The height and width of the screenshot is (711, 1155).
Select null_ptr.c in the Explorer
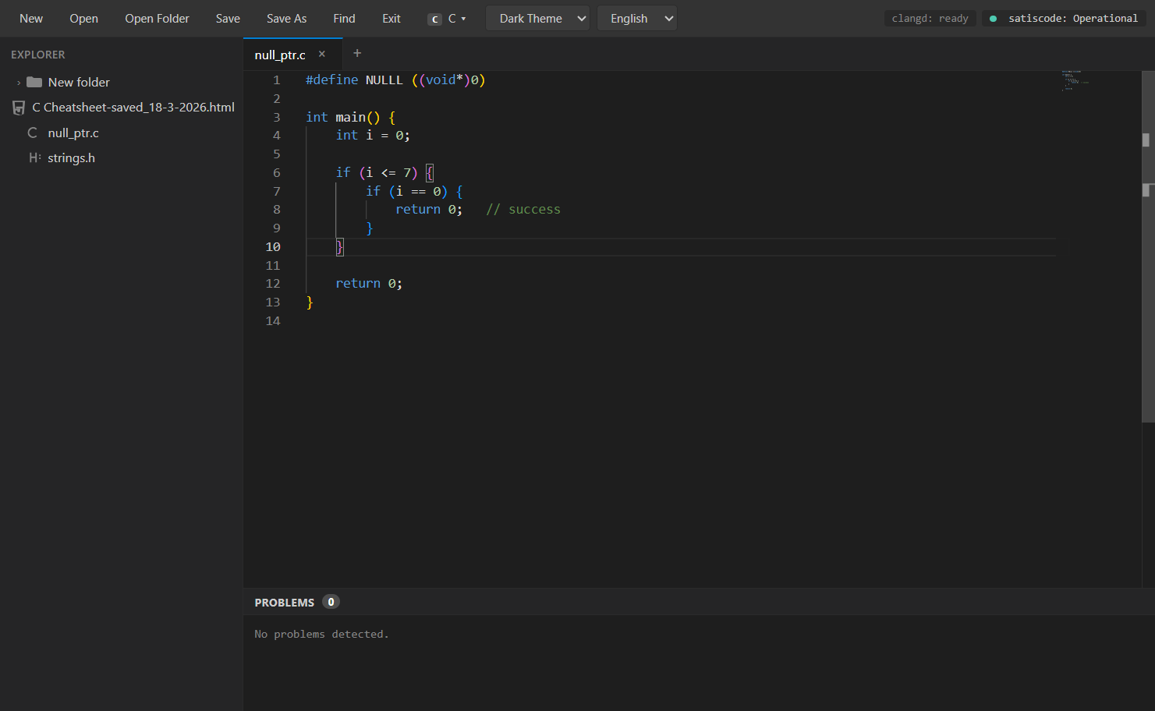(x=73, y=133)
